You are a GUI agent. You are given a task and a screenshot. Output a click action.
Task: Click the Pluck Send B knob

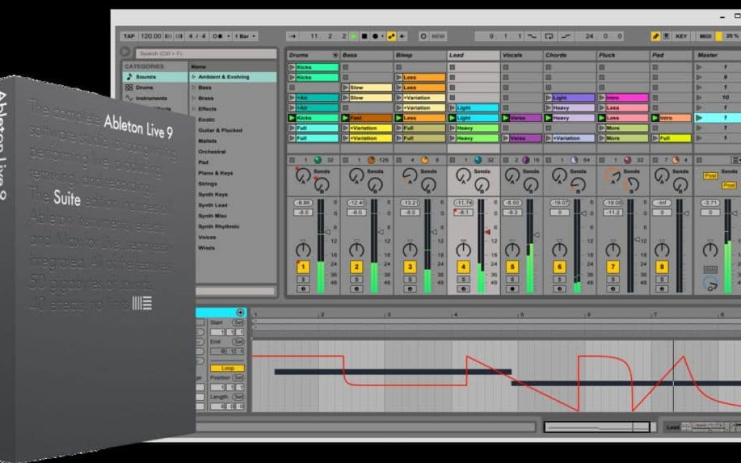click(631, 185)
